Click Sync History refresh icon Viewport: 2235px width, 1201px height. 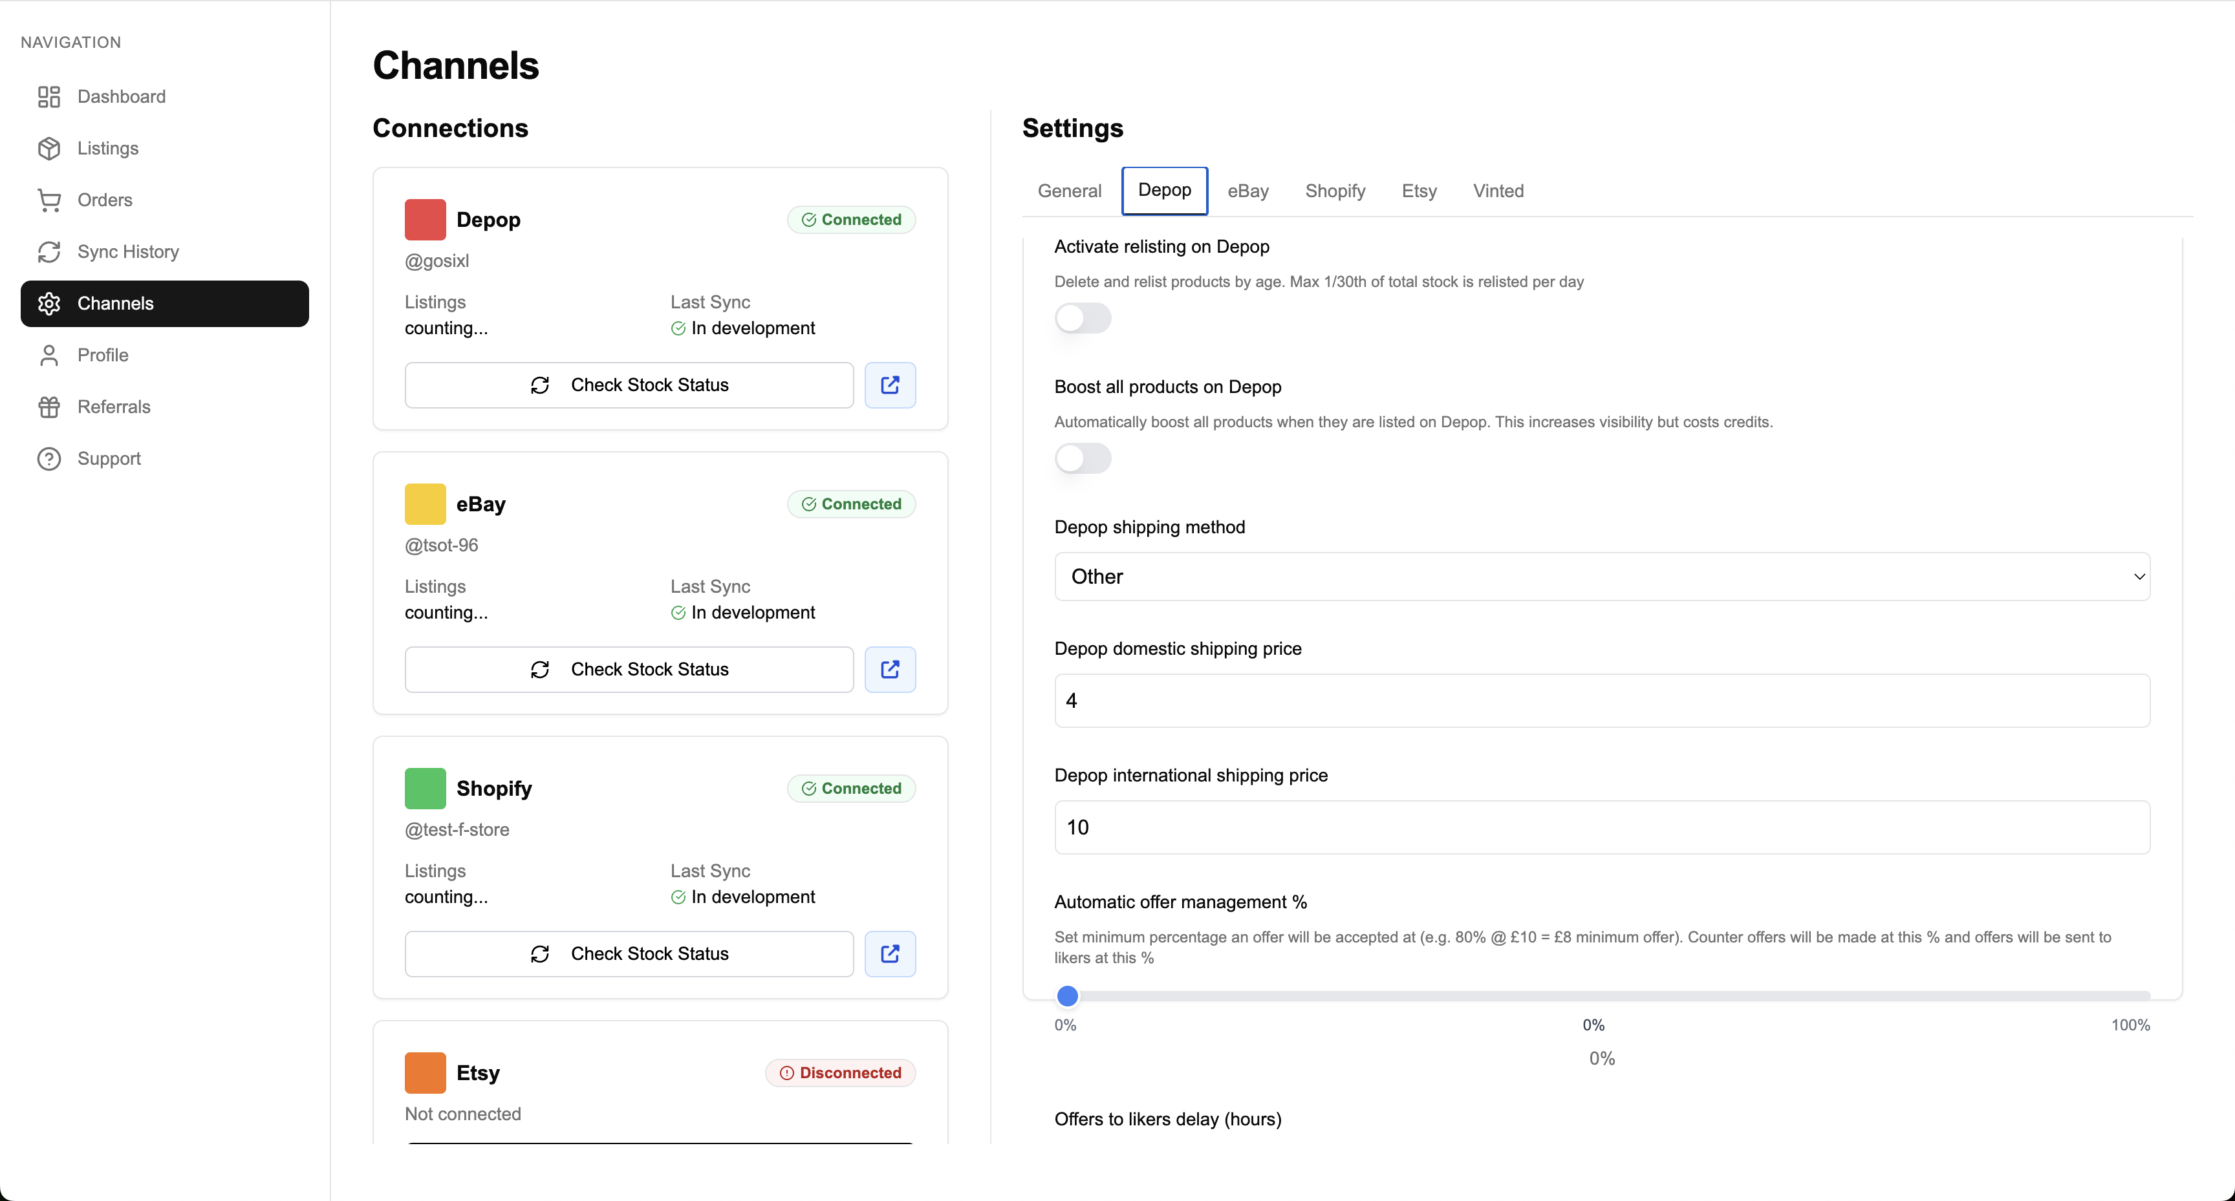[x=49, y=251]
